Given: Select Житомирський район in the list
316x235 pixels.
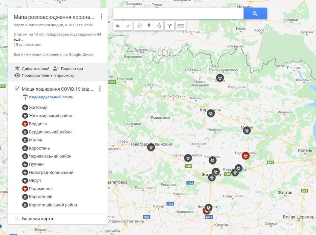Looking at the screenshot, I should [x=51, y=116].
